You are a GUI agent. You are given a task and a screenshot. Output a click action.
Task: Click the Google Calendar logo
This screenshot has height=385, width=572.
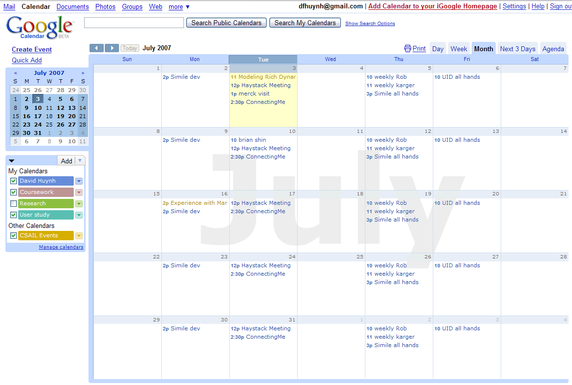[39, 28]
